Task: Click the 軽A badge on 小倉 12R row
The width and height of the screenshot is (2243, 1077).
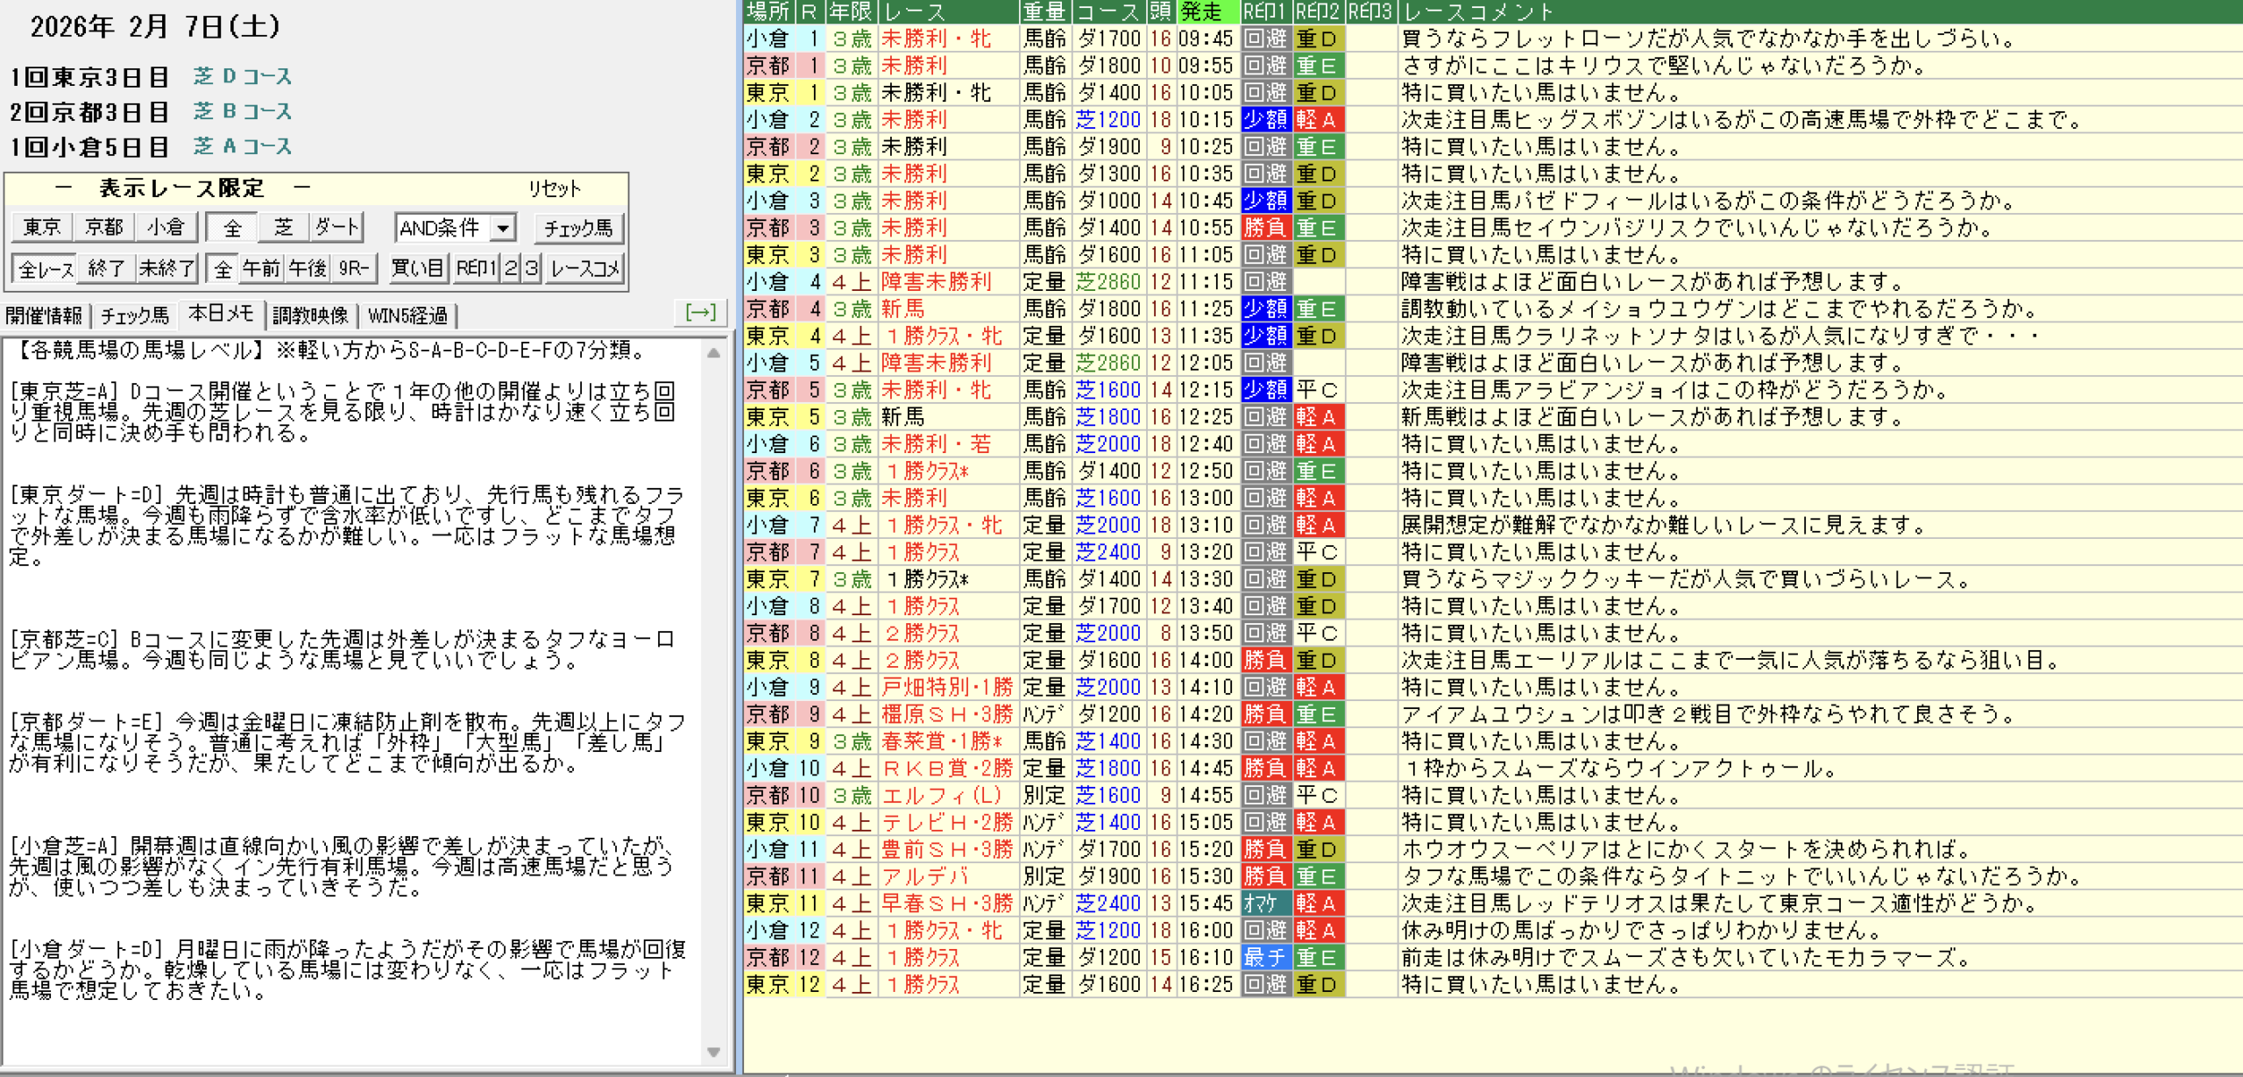Action: click(1317, 931)
